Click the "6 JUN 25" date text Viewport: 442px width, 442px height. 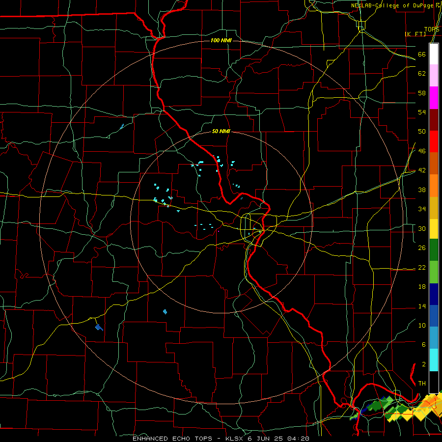266,439
